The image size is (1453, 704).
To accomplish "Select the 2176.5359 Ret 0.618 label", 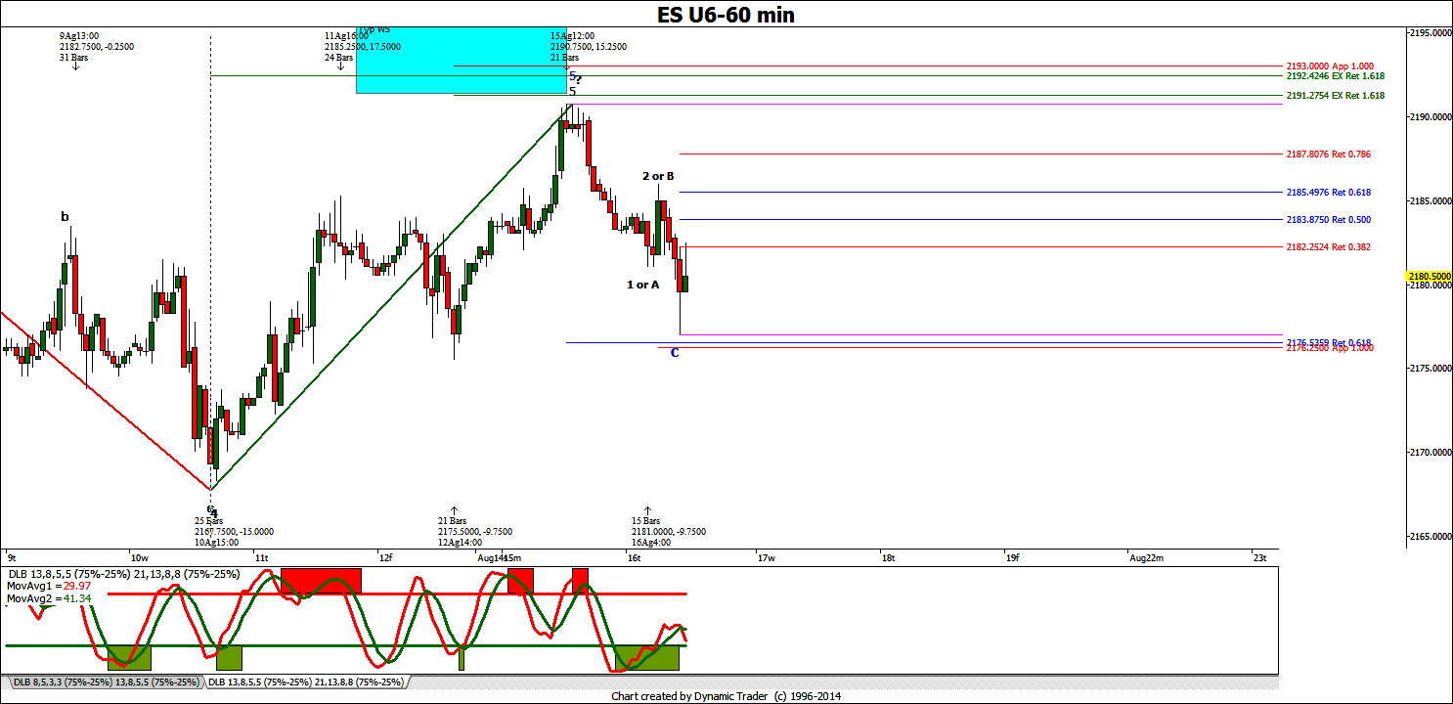I will (1329, 341).
